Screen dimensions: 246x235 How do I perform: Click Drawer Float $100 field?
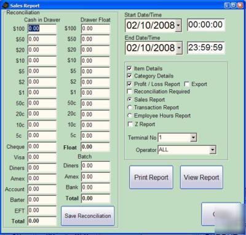(x=95, y=28)
